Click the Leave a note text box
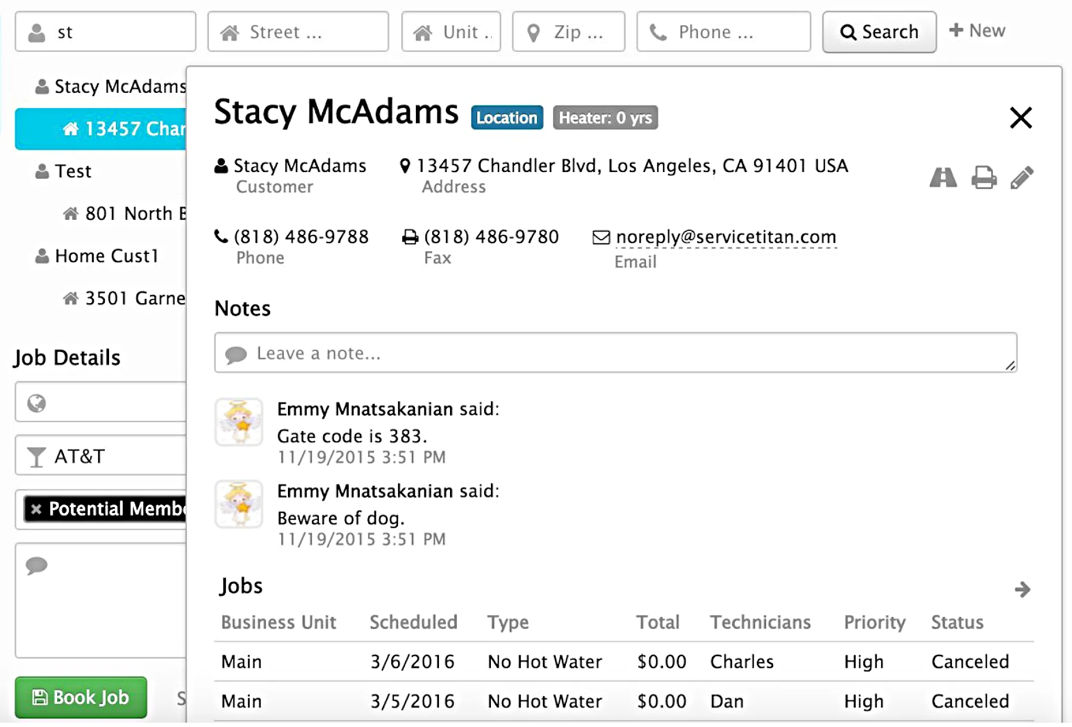The image size is (1072, 727). point(616,352)
